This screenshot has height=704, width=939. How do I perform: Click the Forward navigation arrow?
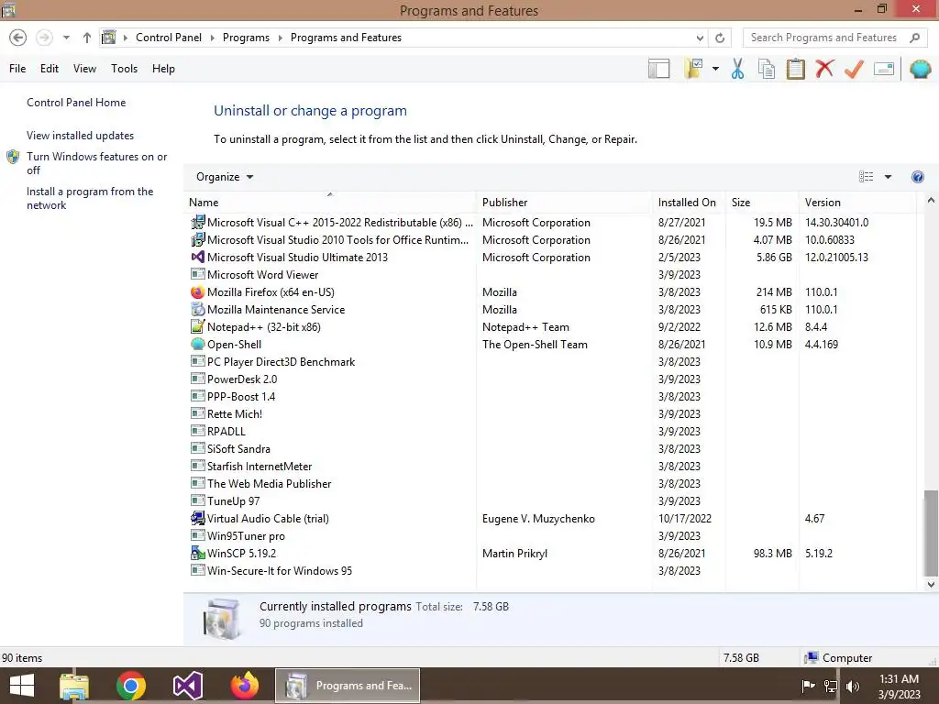tap(44, 38)
